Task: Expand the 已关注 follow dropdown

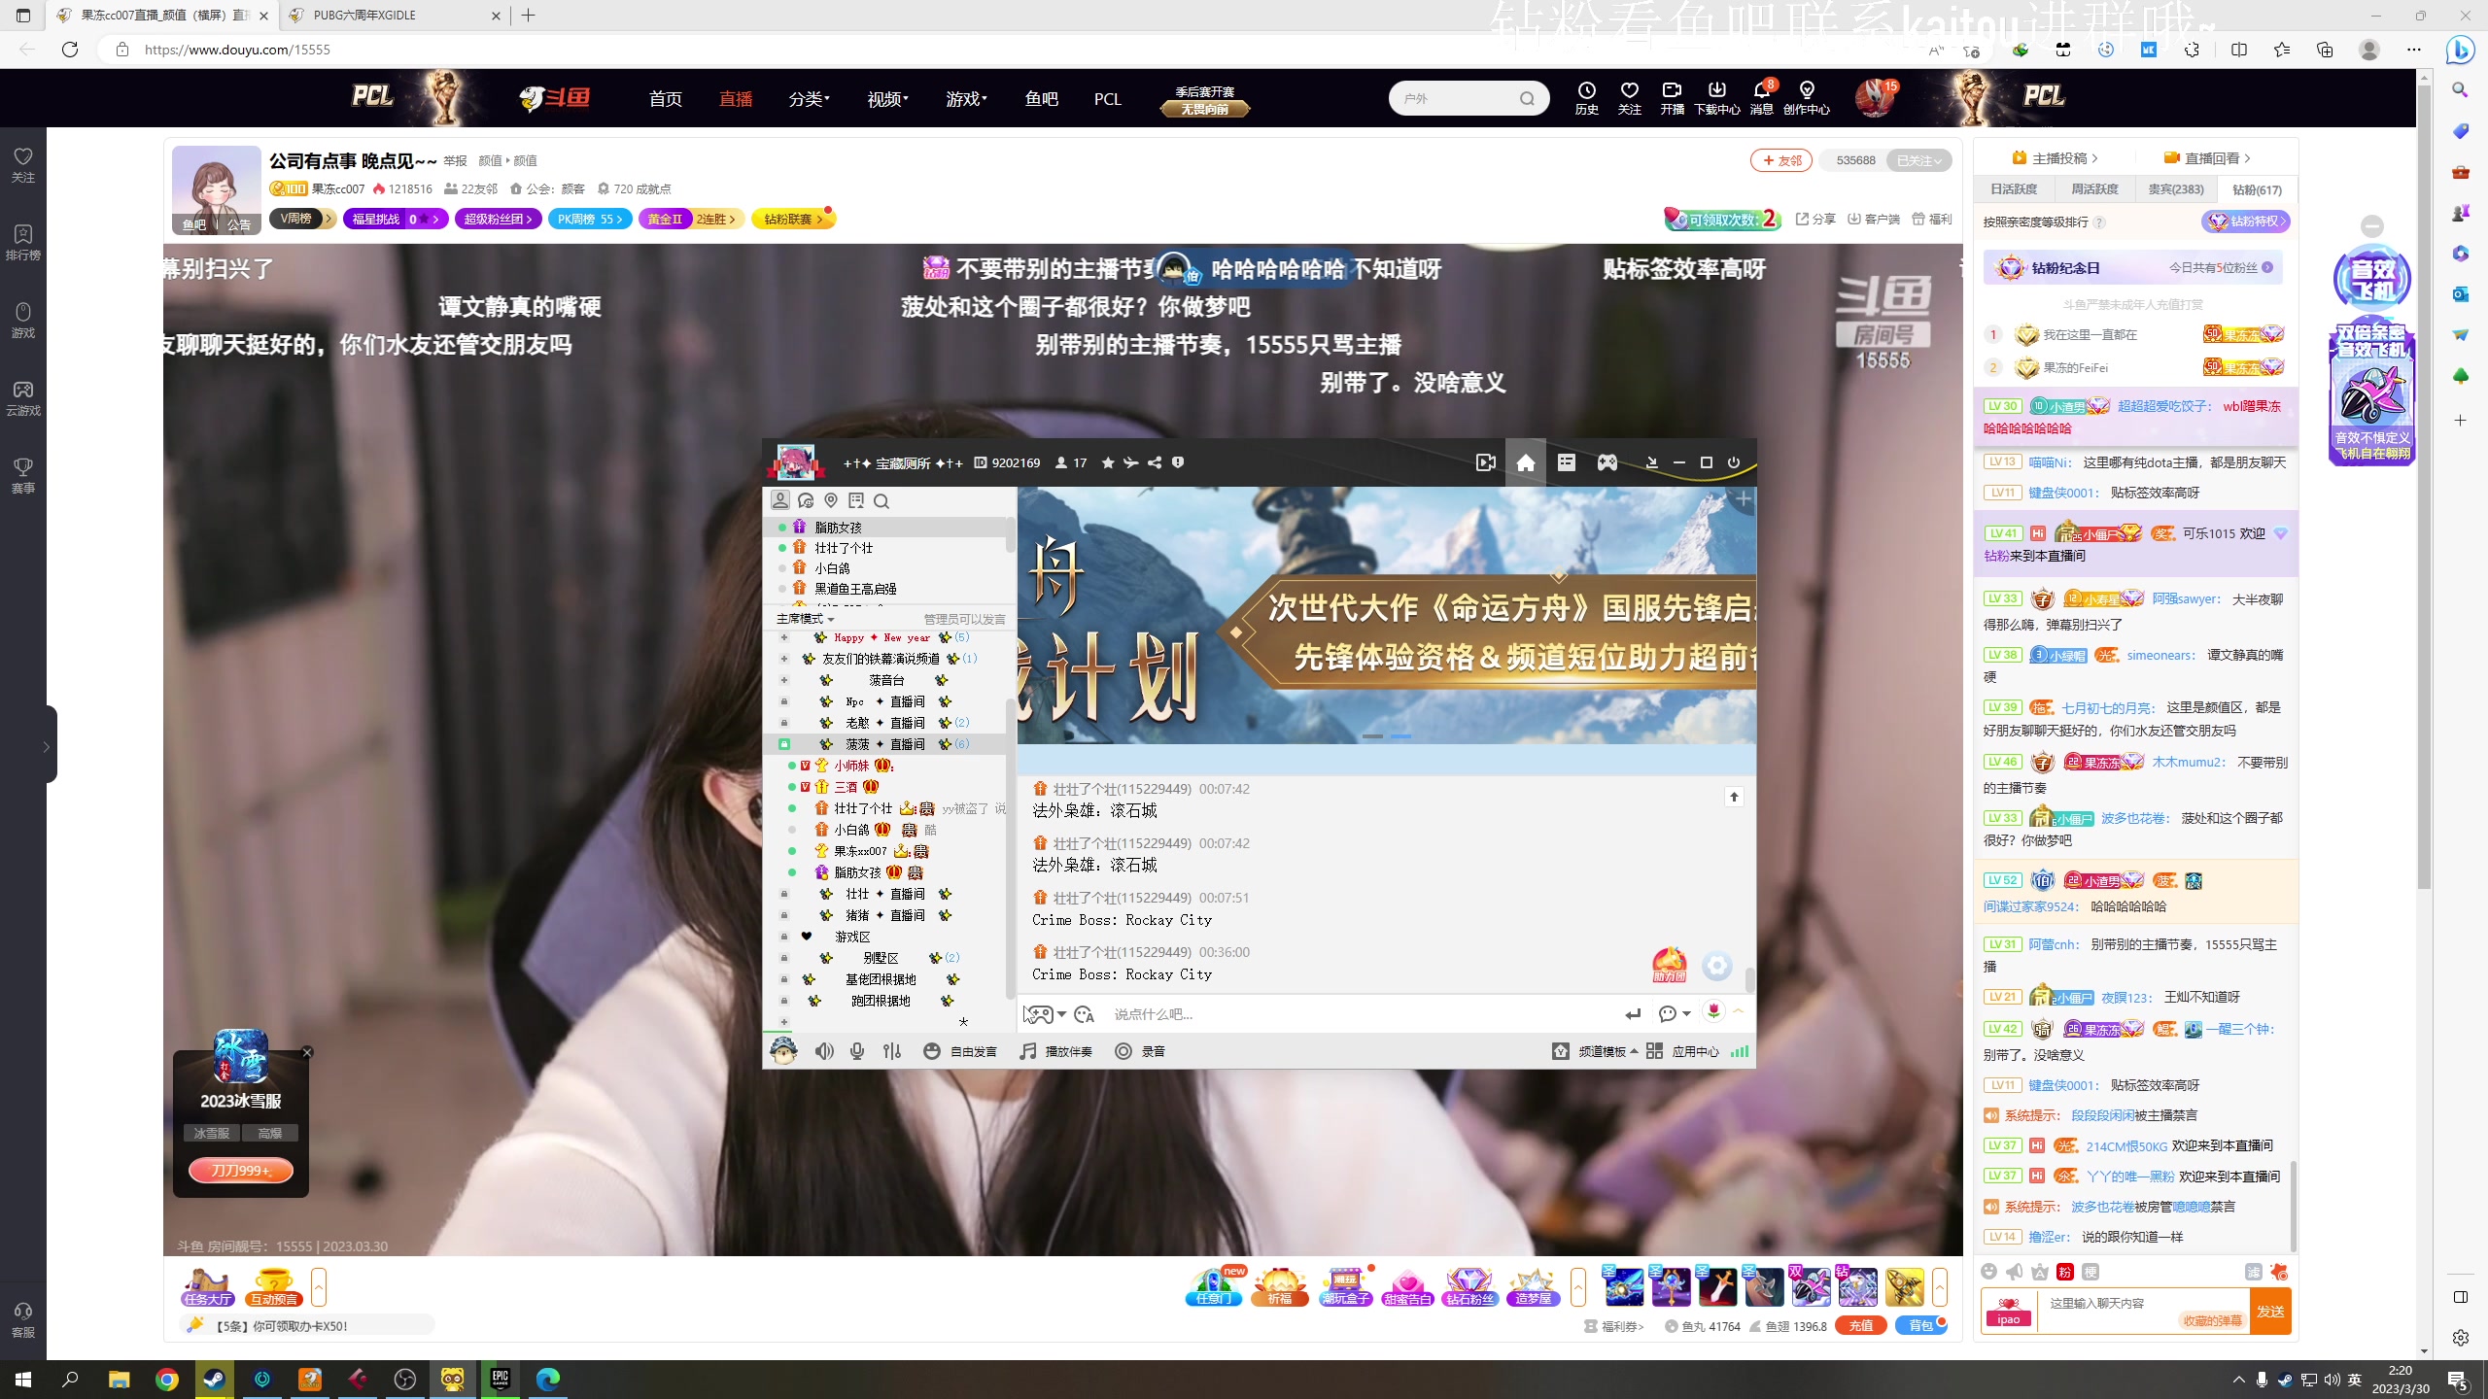Action: tap(1918, 160)
